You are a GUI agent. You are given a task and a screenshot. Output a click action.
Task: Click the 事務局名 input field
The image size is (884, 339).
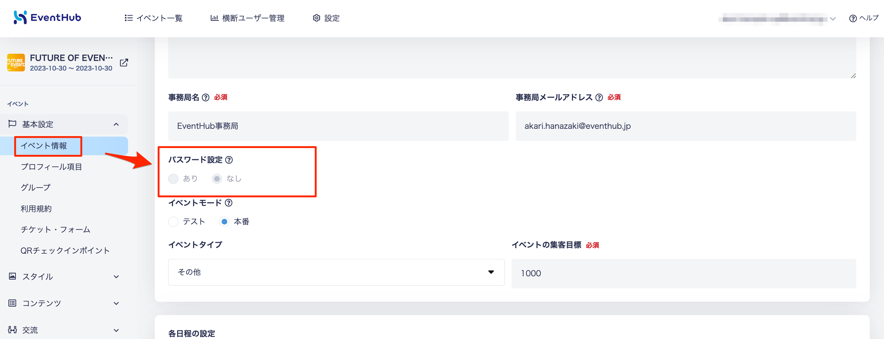(x=338, y=126)
